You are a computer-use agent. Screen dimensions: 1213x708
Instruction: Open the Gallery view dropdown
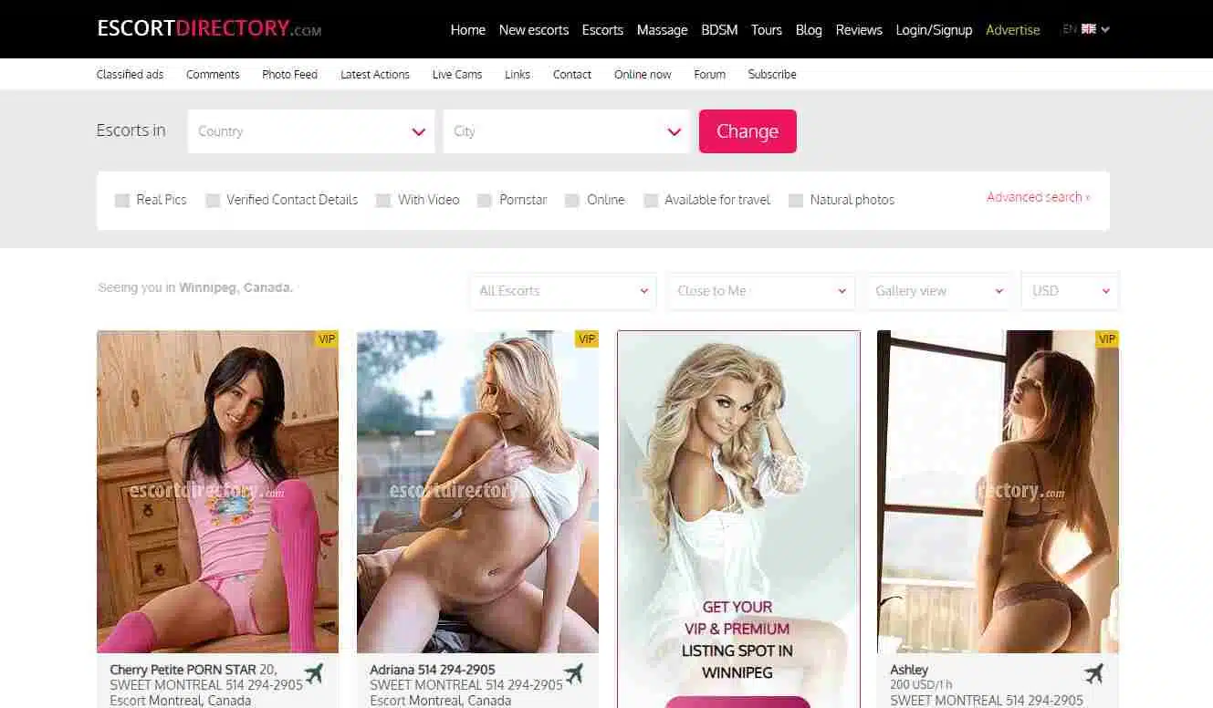point(938,291)
